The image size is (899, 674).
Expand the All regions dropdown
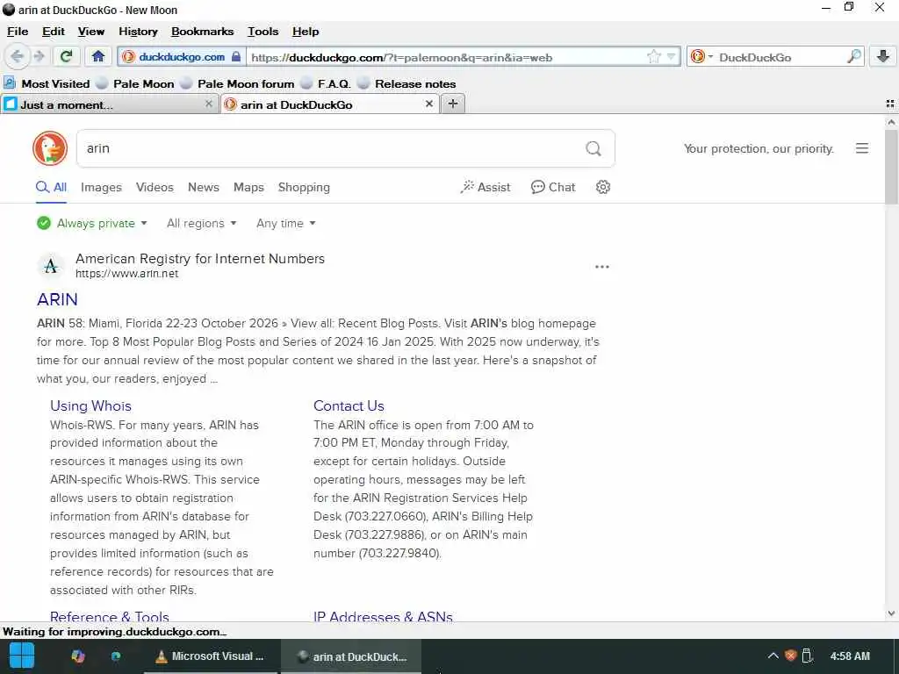[x=201, y=224]
